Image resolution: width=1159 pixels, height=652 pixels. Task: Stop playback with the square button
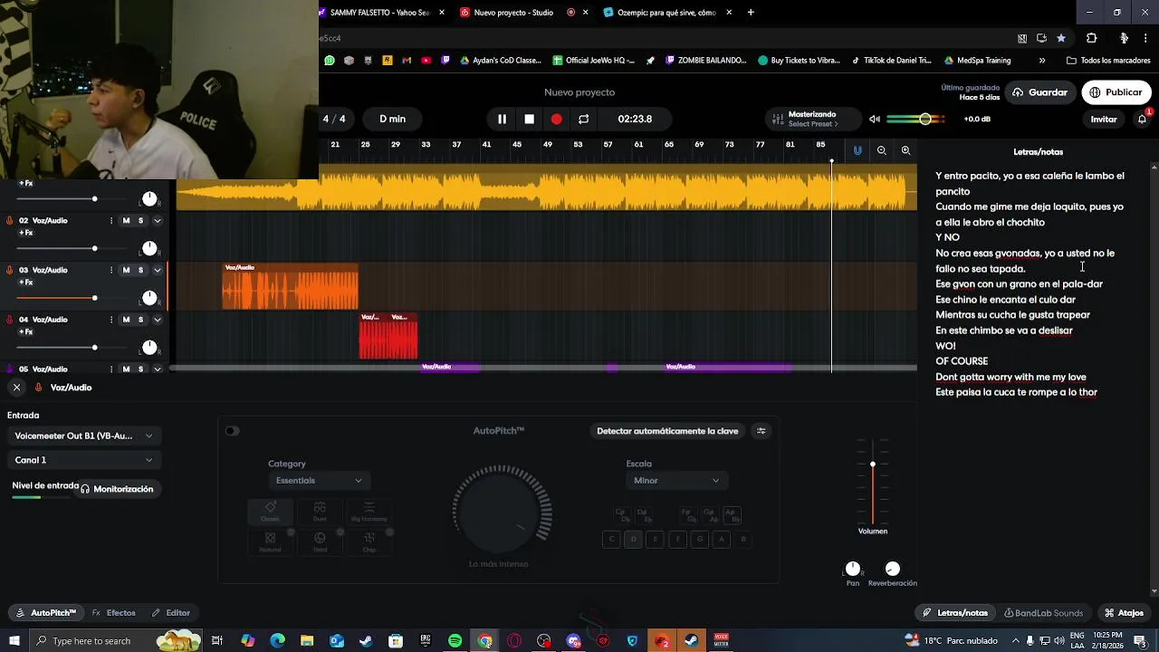point(530,119)
